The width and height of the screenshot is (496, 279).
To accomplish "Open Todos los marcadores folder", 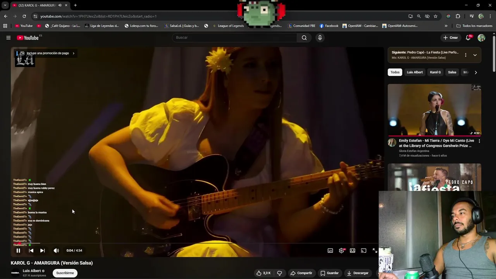I will click(x=474, y=26).
